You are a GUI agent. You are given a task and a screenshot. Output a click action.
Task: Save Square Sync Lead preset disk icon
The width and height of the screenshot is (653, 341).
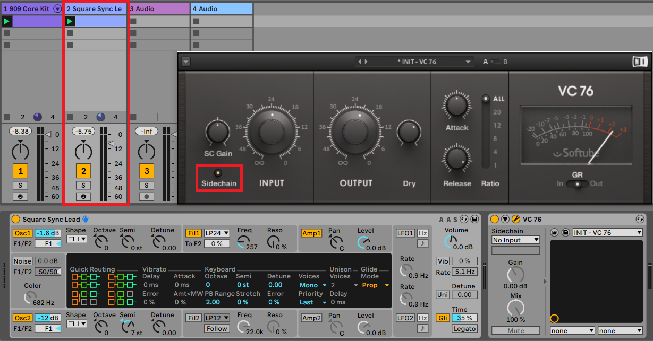click(x=475, y=220)
